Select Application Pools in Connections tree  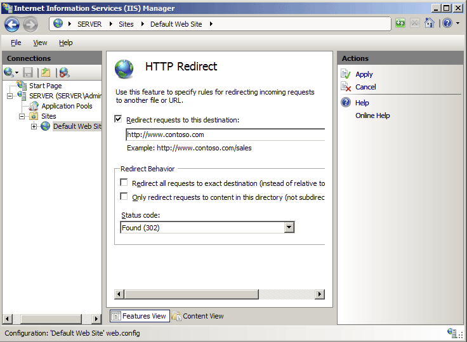[67, 106]
